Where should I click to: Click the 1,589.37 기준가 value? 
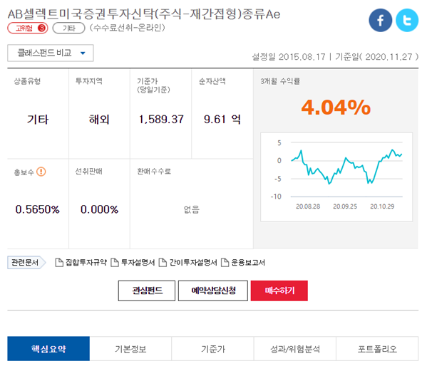click(161, 120)
